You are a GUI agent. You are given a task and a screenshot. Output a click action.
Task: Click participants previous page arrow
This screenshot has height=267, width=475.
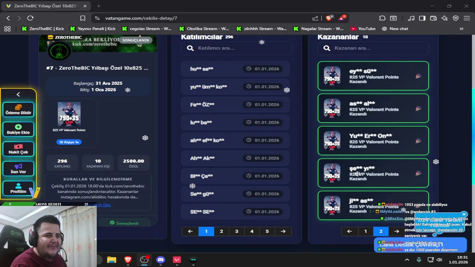coord(190,231)
